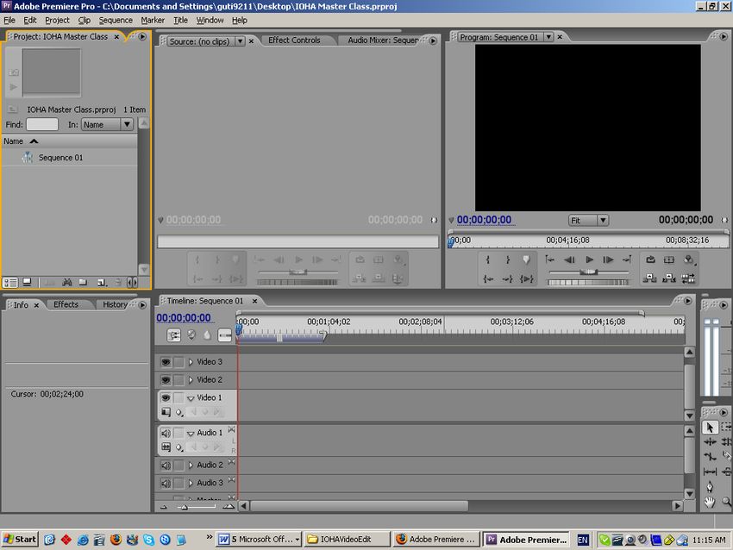Switch Project panel to Icon view
Screen dimensions: 733x550
(27, 282)
